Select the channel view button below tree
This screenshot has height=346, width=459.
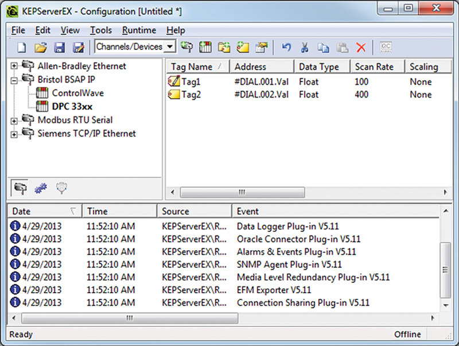tap(21, 186)
